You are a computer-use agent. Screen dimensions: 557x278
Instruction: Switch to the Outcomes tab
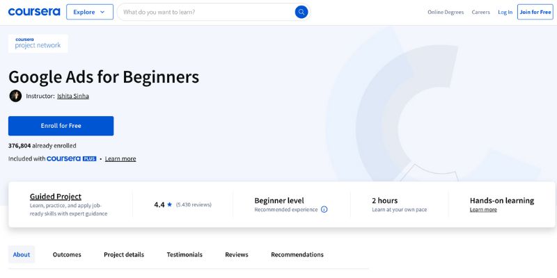pos(67,254)
